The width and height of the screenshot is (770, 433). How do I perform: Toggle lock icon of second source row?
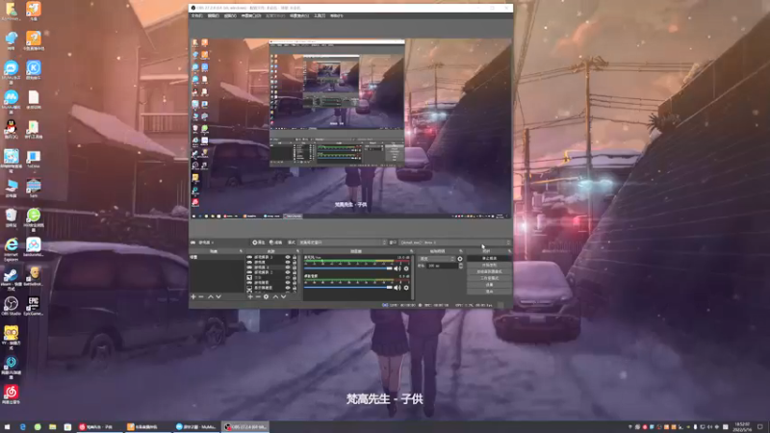(x=295, y=262)
